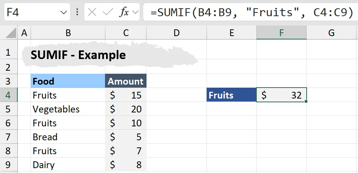Viewport: 358px width, 173px height.
Task: Click the Cancel (X) formula bar icon
Action: click(93, 12)
